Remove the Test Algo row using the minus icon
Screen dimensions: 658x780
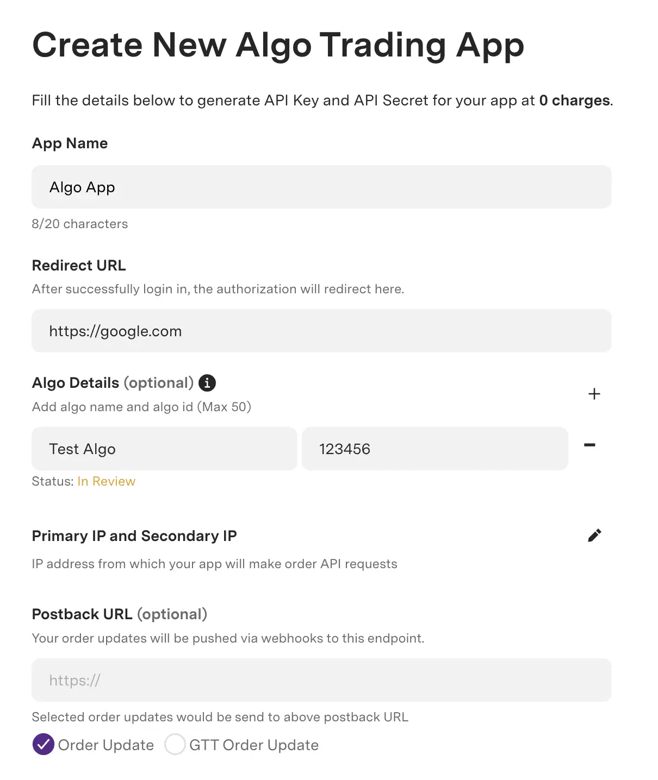click(591, 445)
